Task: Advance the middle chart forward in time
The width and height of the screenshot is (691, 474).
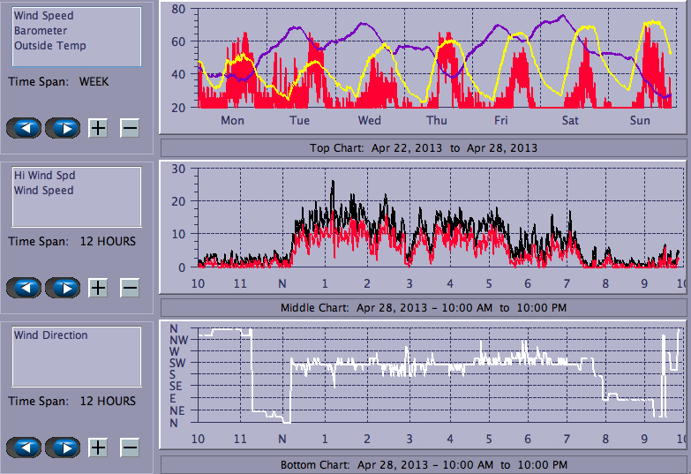Action: 63,288
